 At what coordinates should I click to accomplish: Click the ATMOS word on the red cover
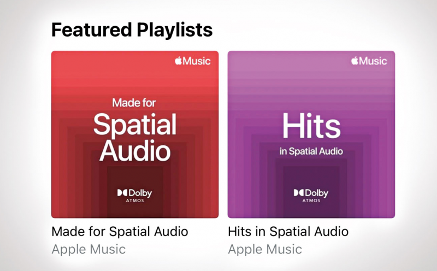point(135,201)
